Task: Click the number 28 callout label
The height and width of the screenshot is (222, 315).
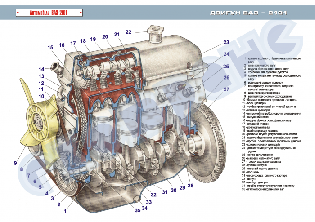Action: (x=190, y=186)
